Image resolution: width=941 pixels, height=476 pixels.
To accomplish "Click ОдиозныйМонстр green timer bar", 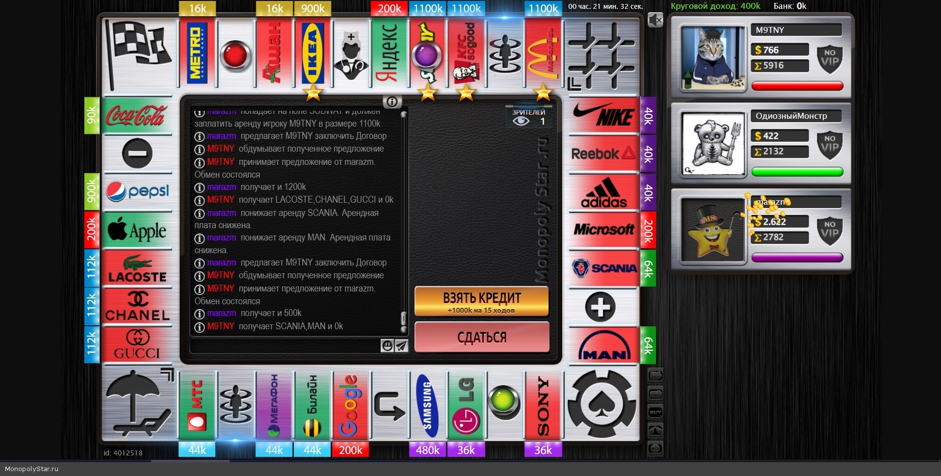I will tap(797, 172).
